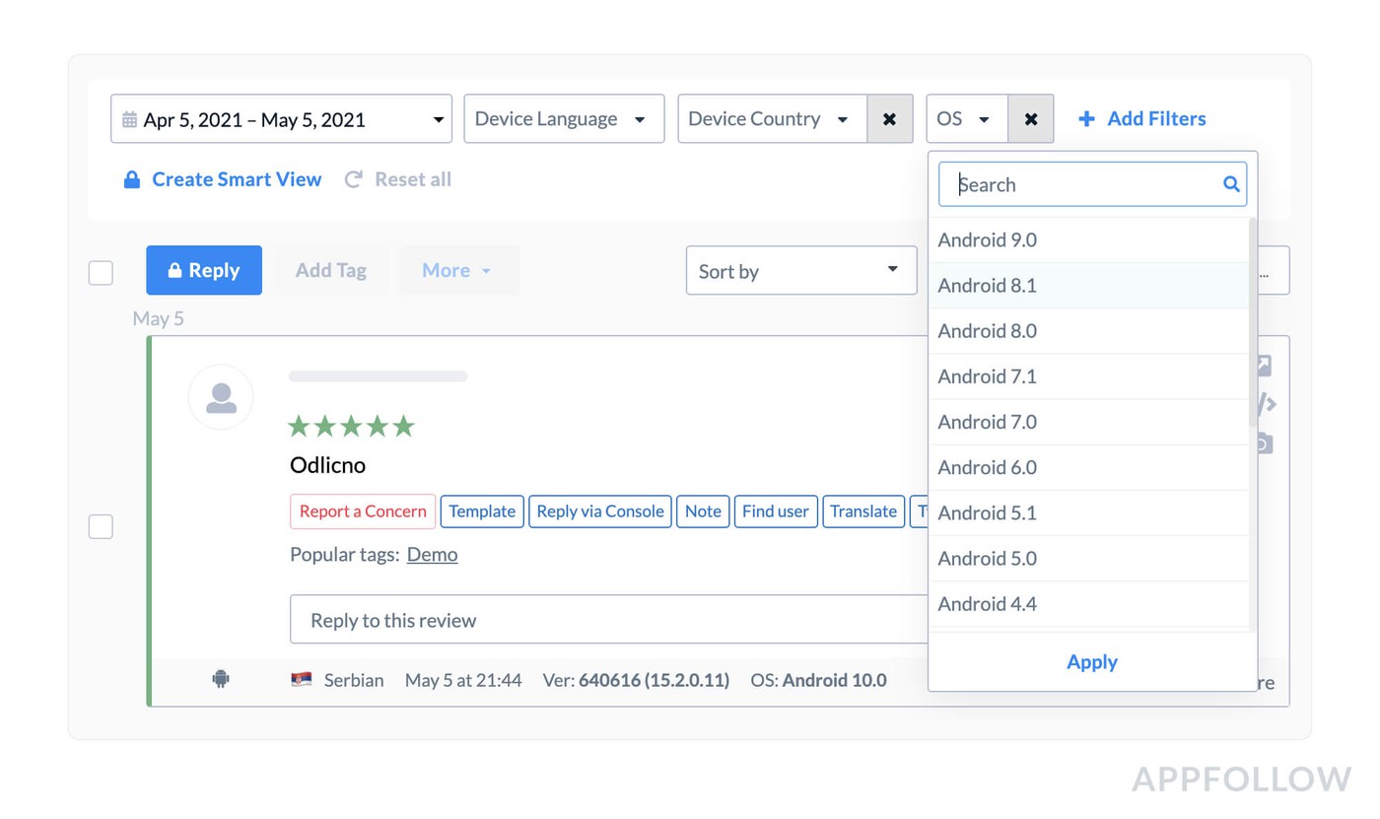Click the magnifier icon in OS search box

(1230, 184)
